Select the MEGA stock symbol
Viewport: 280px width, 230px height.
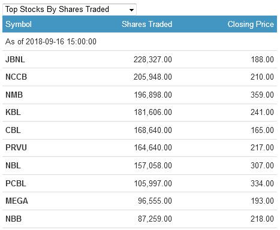pos(17,201)
